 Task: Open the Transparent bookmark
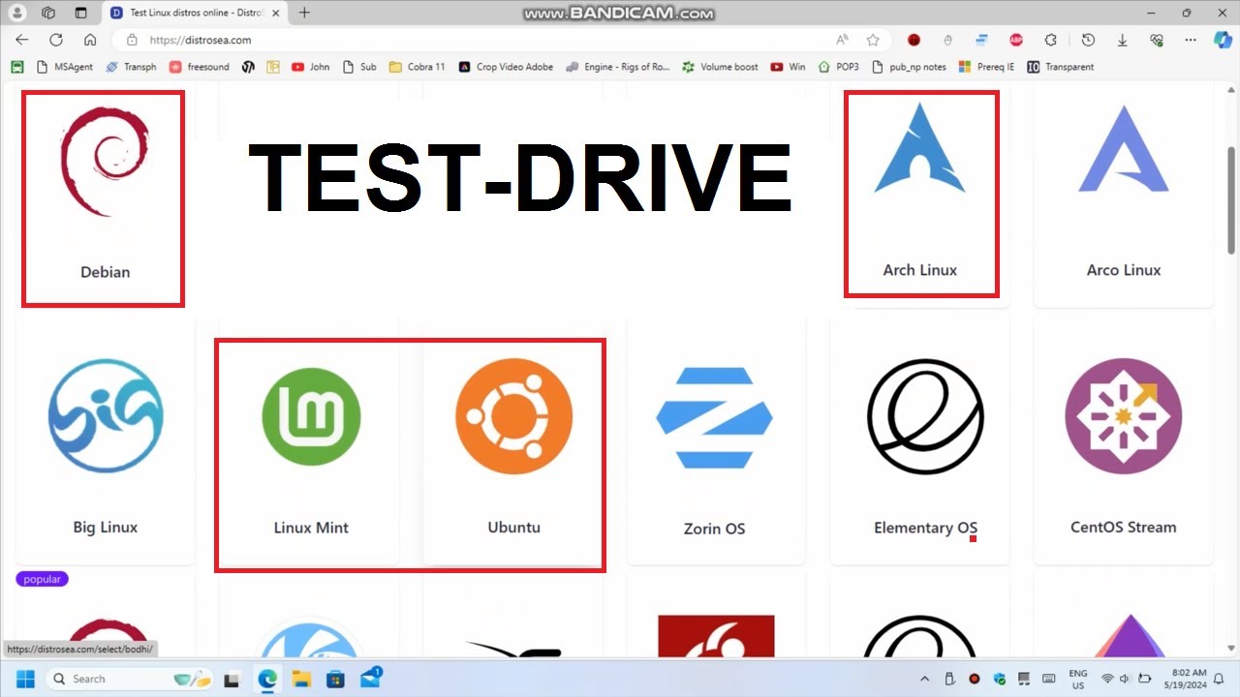(1060, 67)
